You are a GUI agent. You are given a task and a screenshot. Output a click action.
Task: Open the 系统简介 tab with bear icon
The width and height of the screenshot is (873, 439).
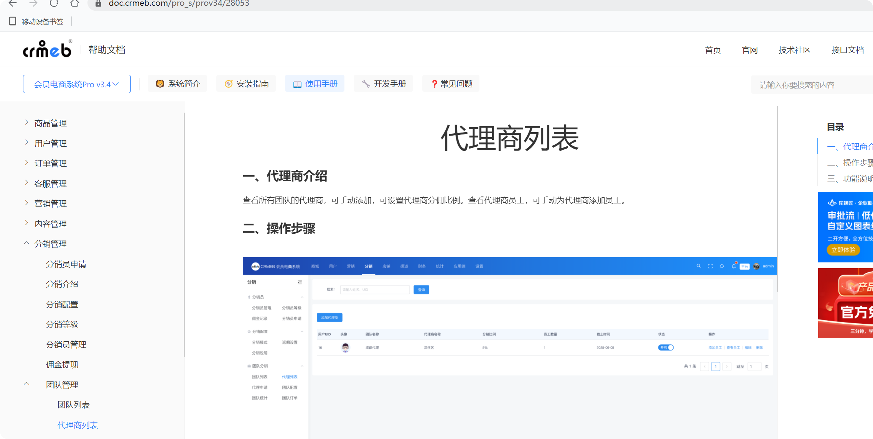pyautogui.click(x=178, y=84)
